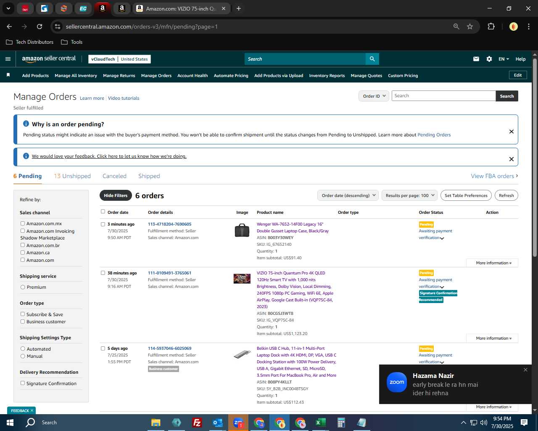This screenshot has width=538, height=431.
Task: Tick the Amazon.com.mx sales channel checkbox
Action: point(23,223)
